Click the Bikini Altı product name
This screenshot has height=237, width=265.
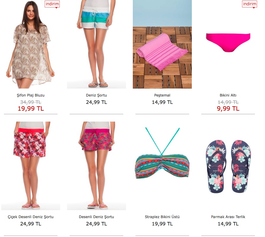tap(228, 95)
